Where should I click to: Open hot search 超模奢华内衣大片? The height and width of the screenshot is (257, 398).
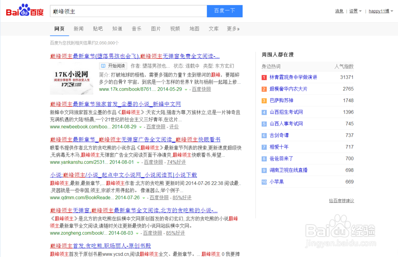tap(288, 89)
